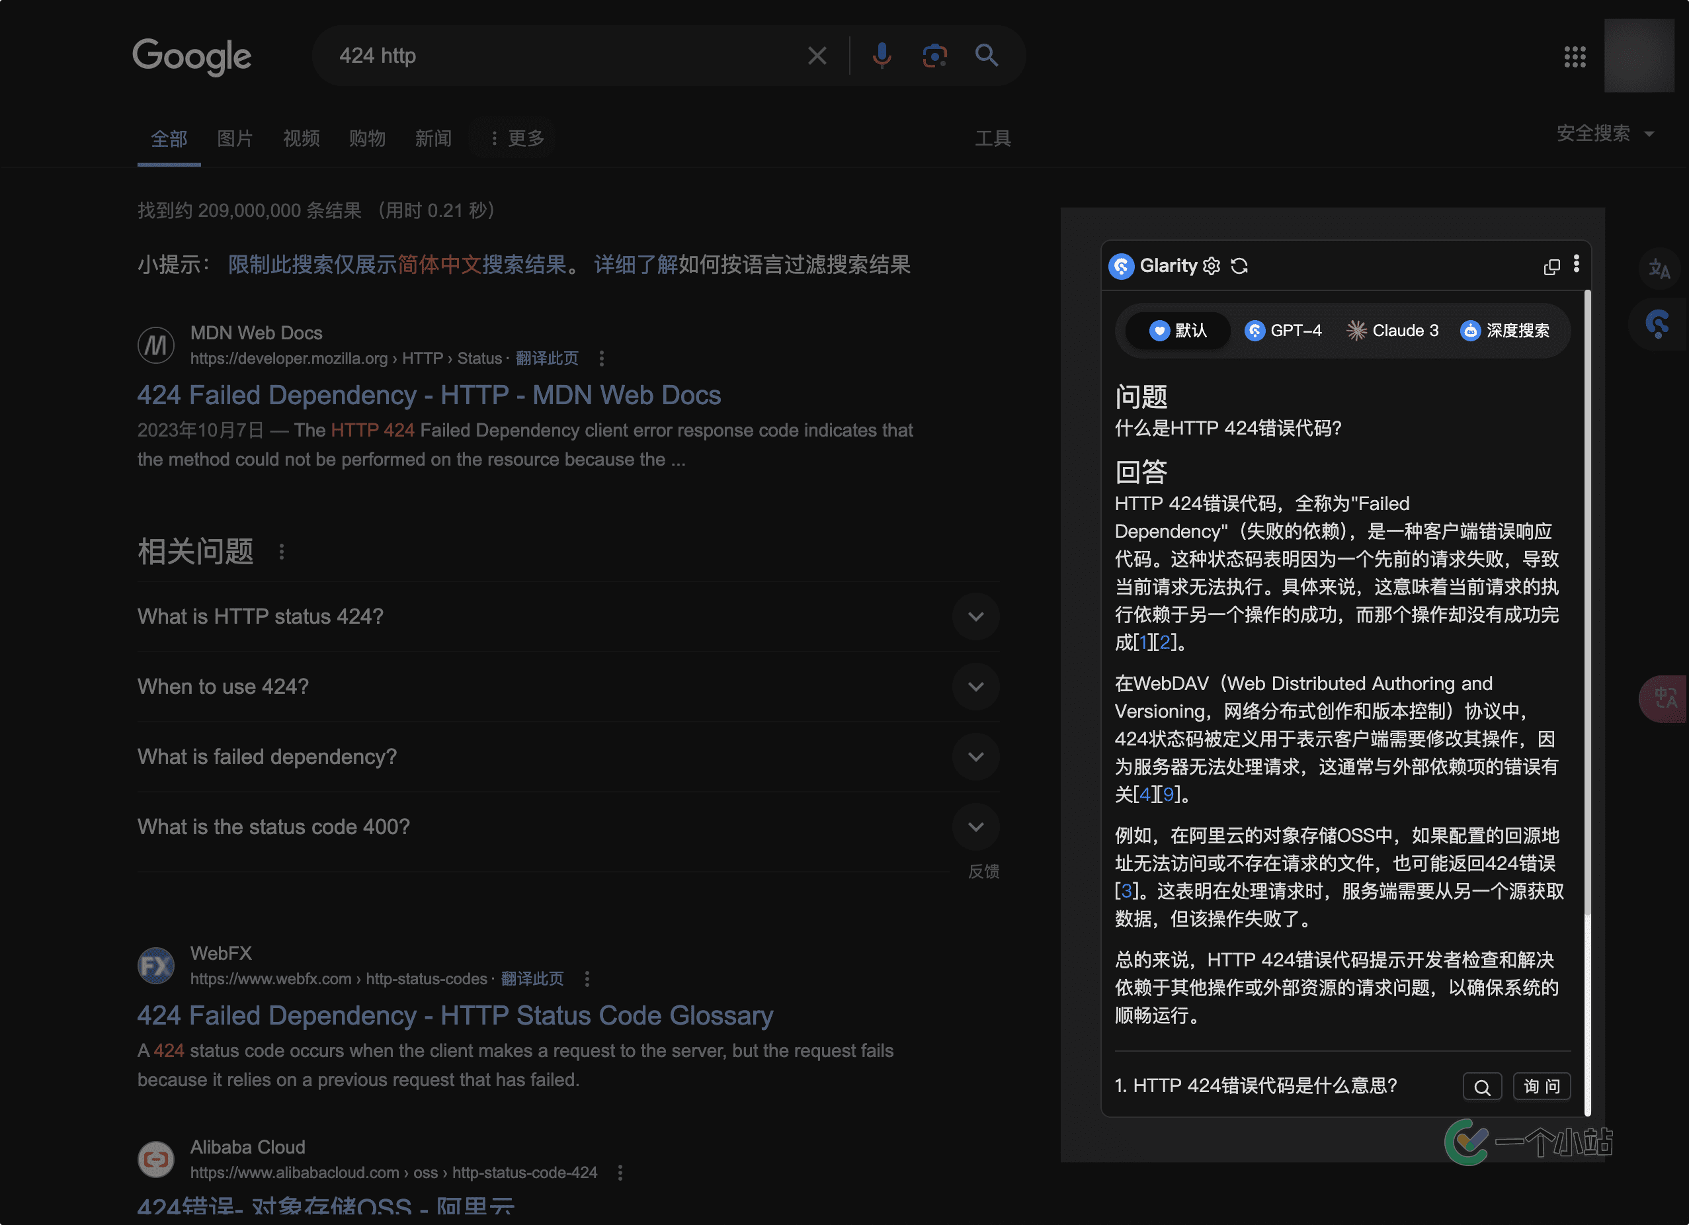Screen dimensions: 1689x1225
Task: Open Google Lens image search
Action: (x=934, y=56)
